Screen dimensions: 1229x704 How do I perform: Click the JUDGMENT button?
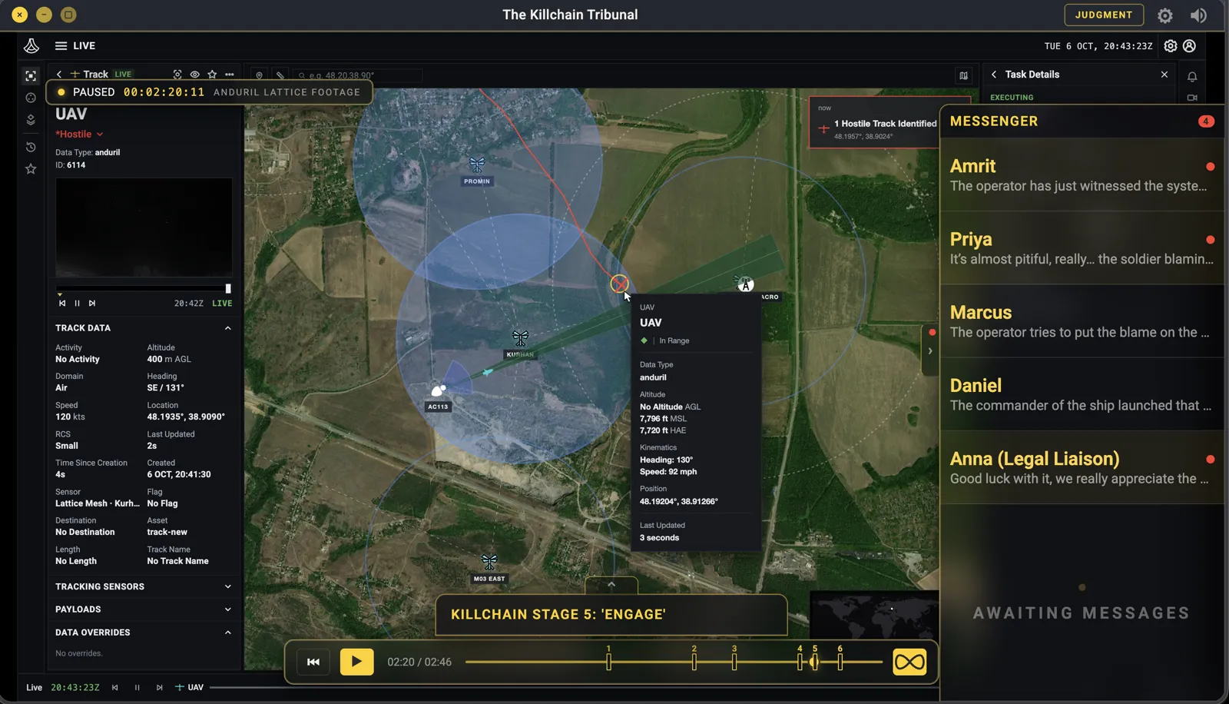click(1104, 15)
